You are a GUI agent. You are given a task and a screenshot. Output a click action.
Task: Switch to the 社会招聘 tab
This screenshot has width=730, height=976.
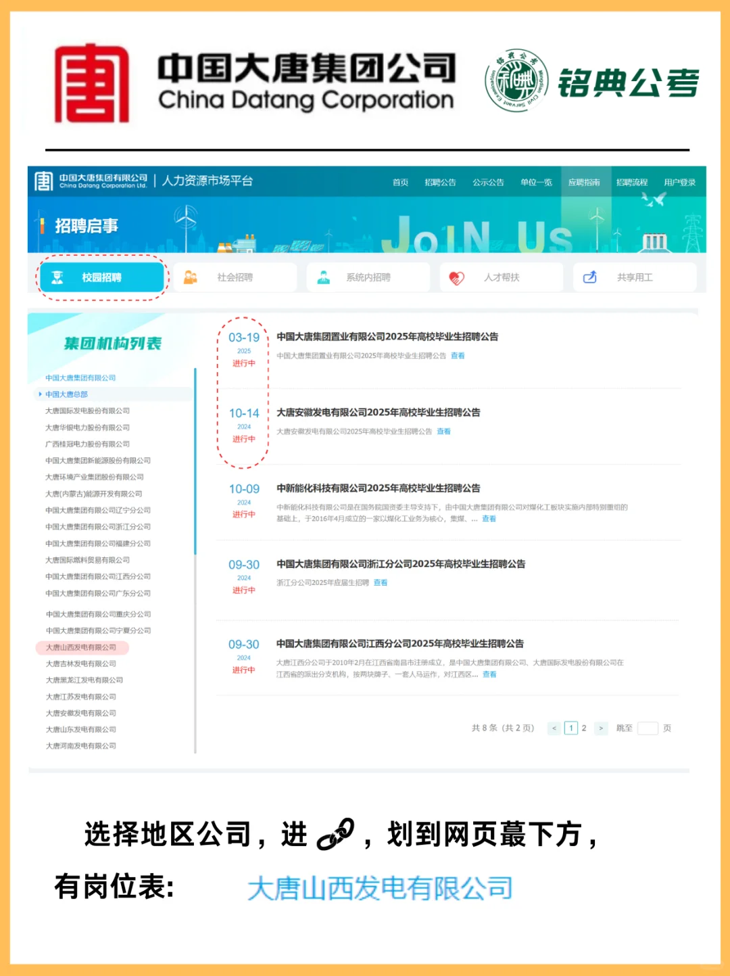(x=235, y=277)
